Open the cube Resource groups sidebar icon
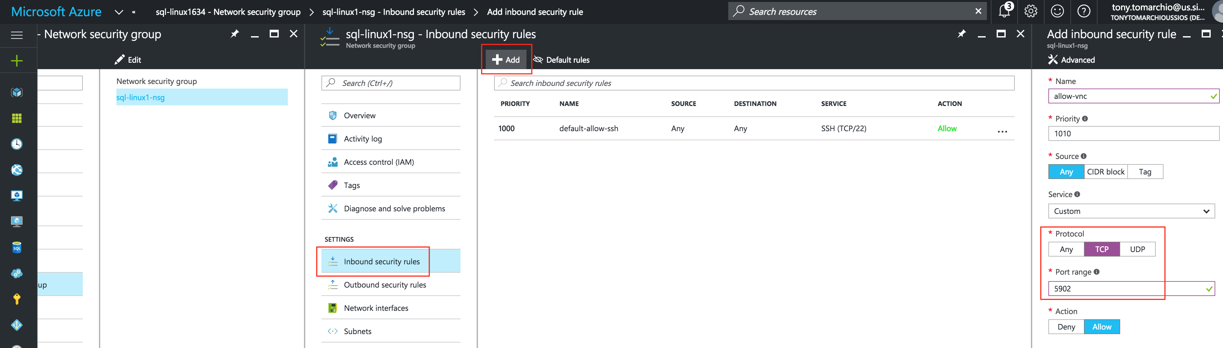 [16, 92]
